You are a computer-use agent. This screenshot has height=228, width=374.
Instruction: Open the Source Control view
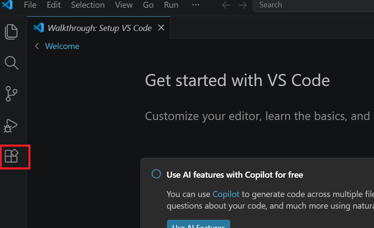11,94
